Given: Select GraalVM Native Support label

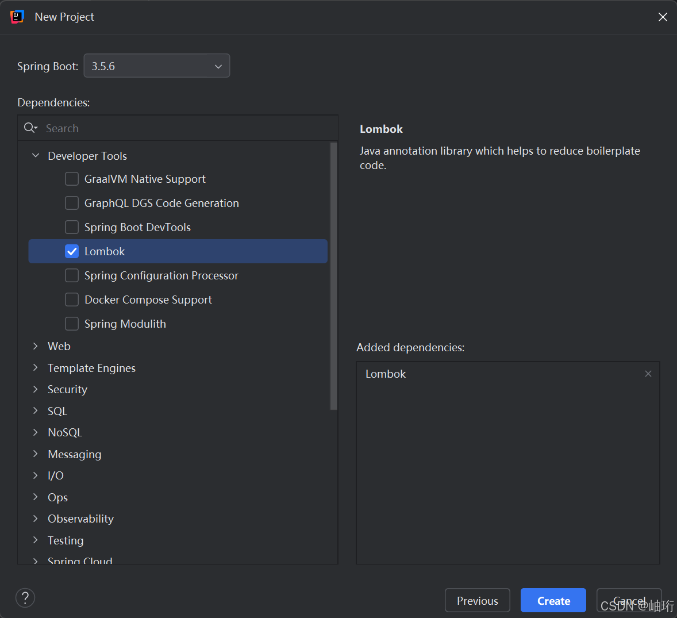Looking at the screenshot, I should (145, 179).
